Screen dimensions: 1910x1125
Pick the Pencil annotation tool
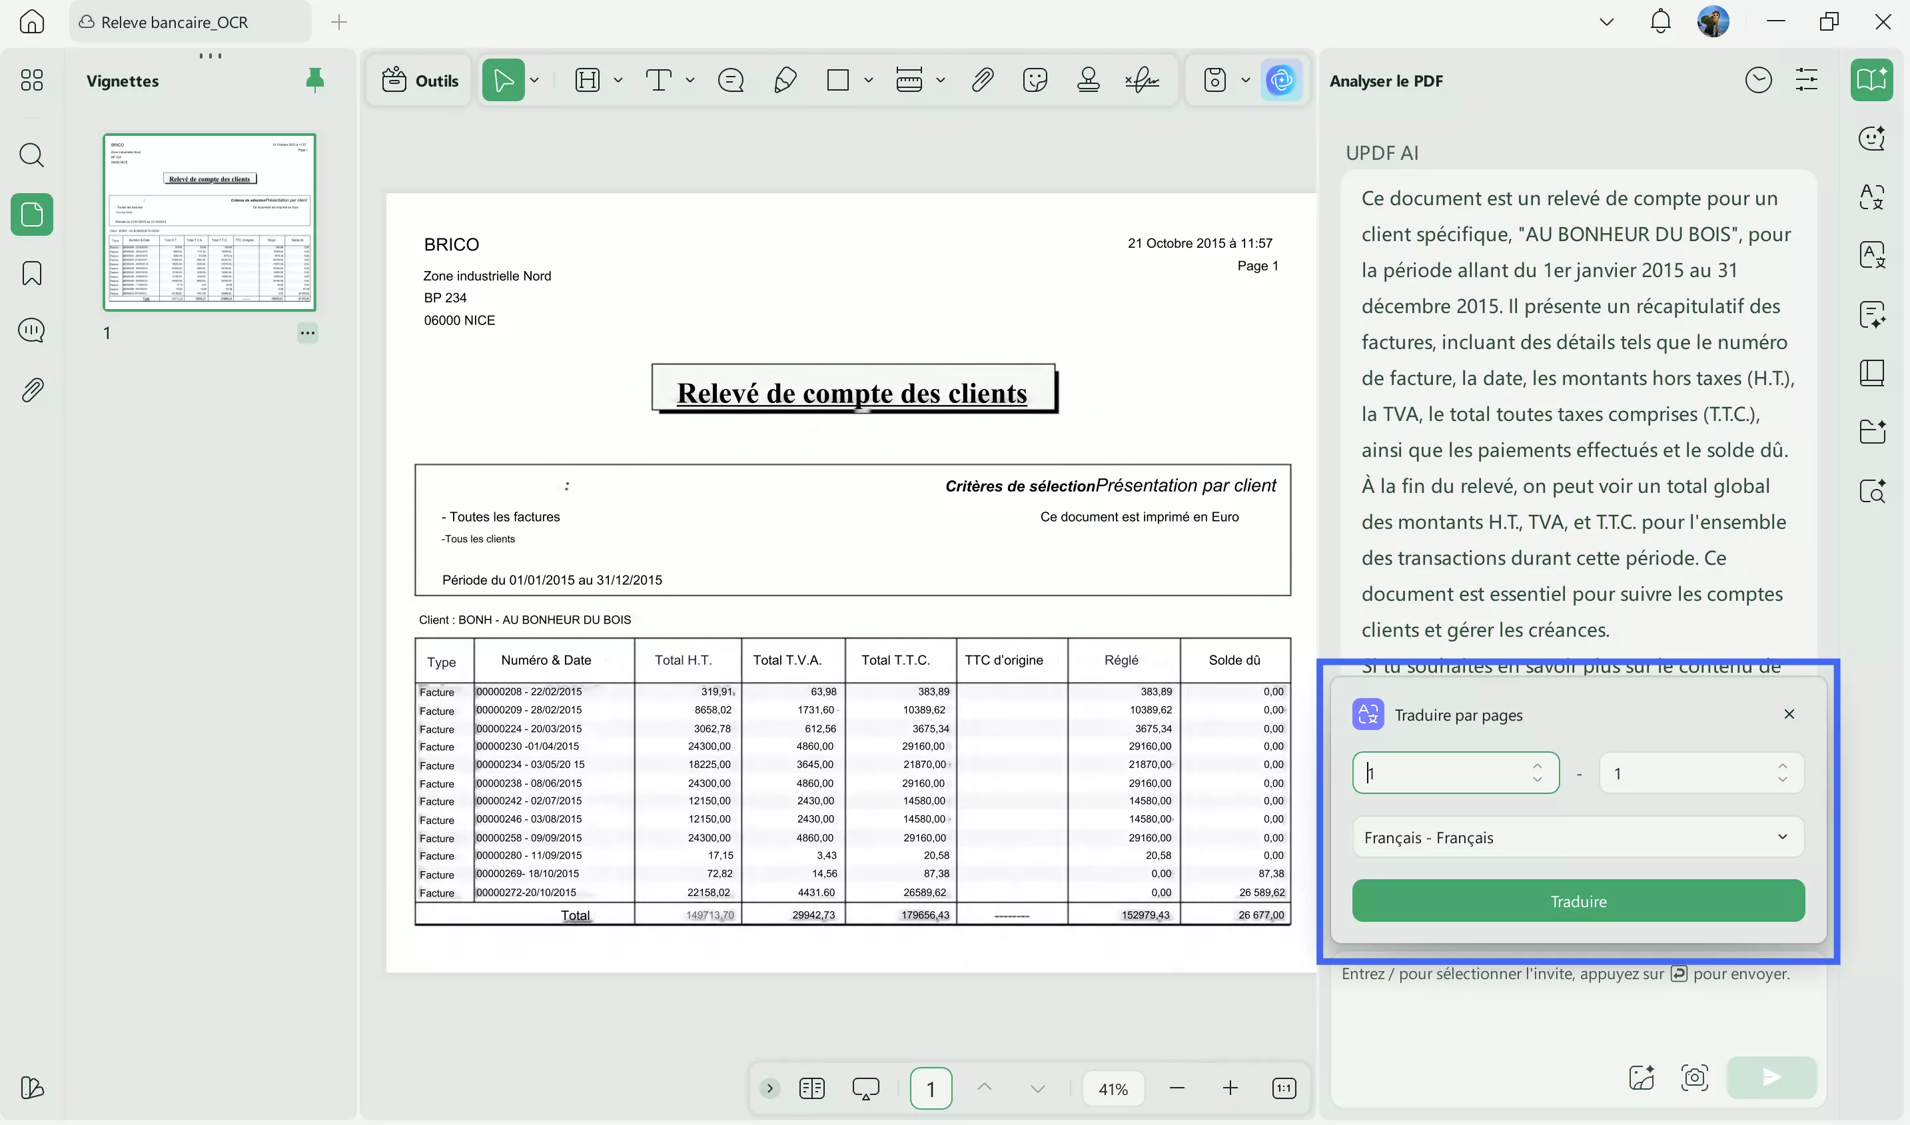click(x=786, y=80)
